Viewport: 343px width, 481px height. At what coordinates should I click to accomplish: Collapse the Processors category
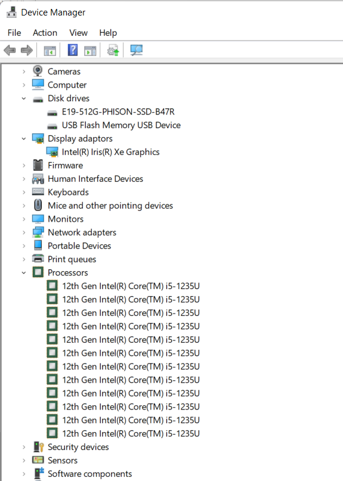tap(24, 273)
